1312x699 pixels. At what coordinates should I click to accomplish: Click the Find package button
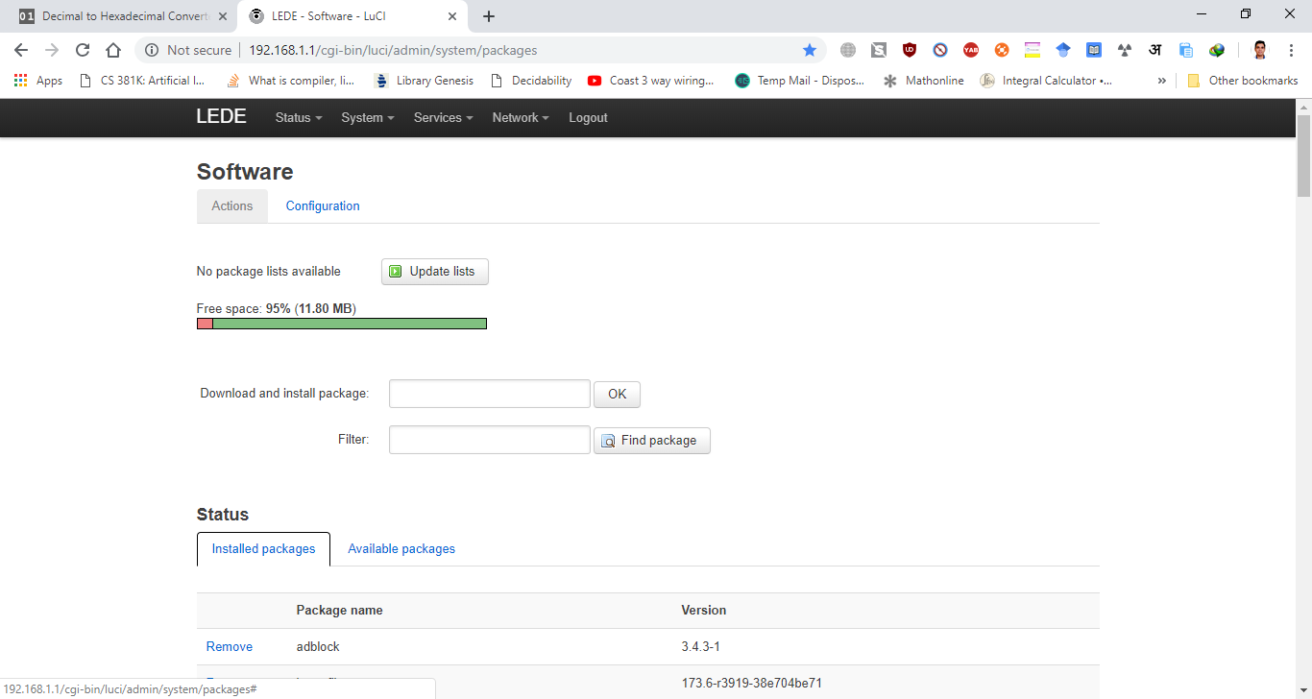tap(652, 441)
